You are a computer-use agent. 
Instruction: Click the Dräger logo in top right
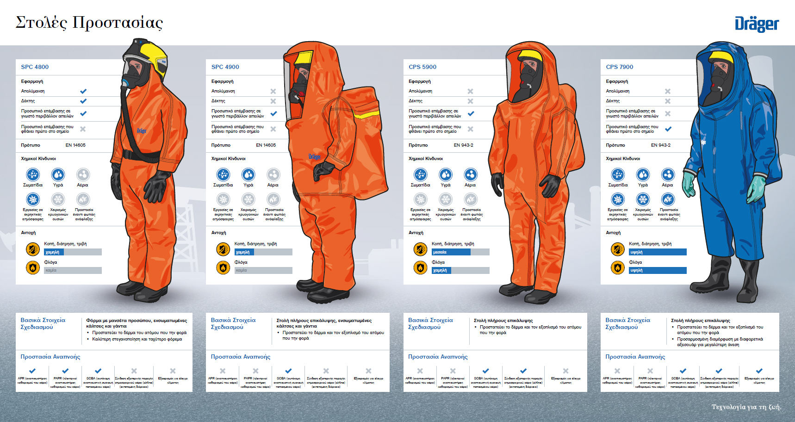click(757, 24)
